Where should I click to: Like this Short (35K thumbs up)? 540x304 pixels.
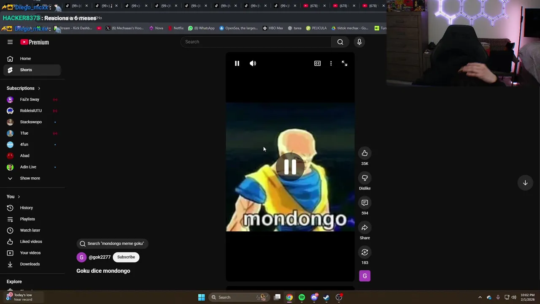364,153
